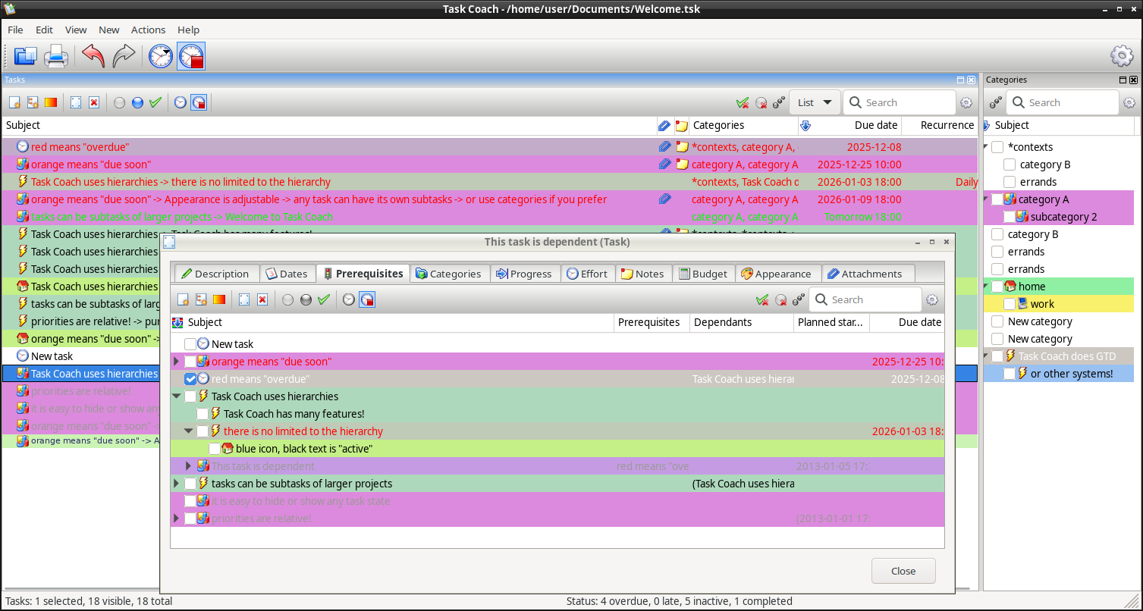Click the Close button in task dialog

tap(903, 571)
